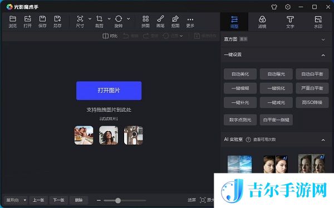The width and height of the screenshot is (334, 208).
Task: Apply 严重白平衡 correction
Action: coord(312,88)
